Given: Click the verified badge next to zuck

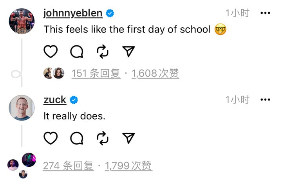Looking at the screenshot, I should tap(74, 100).
